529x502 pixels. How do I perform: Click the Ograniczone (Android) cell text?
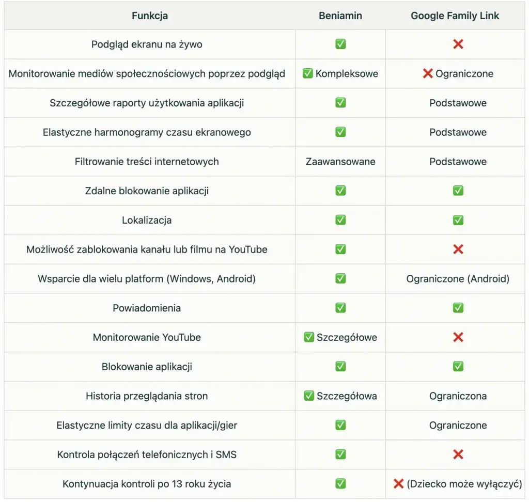coord(458,279)
